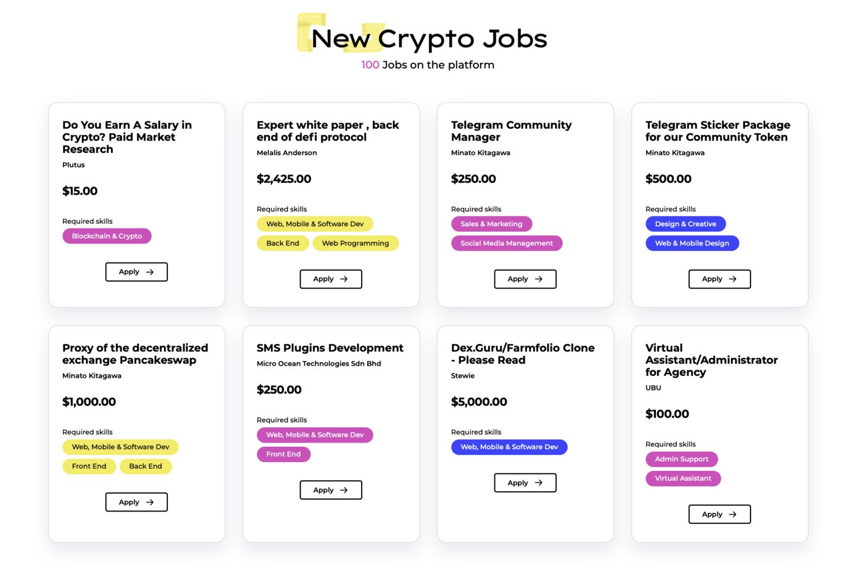Apply to Telegram Sticker Package job
864x567 pixels.
(720, 279)
